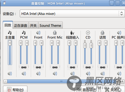Click the 话筒 microphone icon

click(102, 33)
